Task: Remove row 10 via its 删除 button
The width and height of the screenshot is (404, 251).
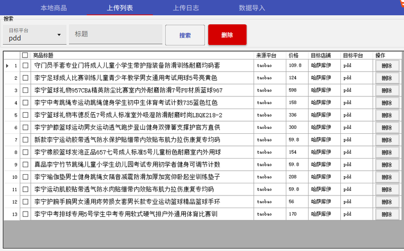Action: coord(387,177)
